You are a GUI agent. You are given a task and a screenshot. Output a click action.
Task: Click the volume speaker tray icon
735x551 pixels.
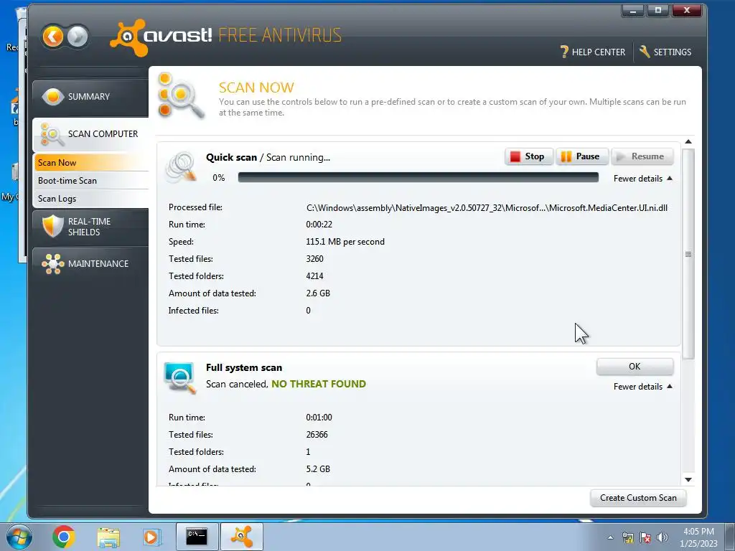pyautogui.click(x=662, y=537)
